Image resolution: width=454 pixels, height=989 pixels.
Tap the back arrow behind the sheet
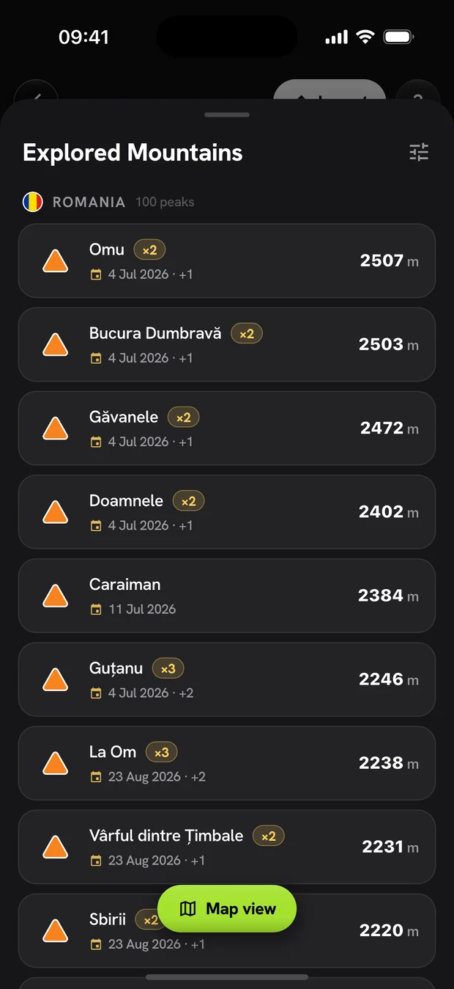[x=36, y=95]
